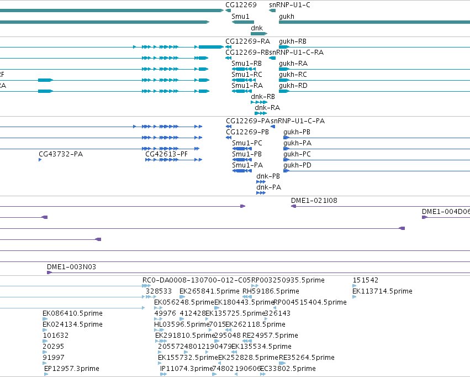The height and width of the screenshot is (377, 470).
Task: Click protein CG43732-PA label
Action: (61, 154)
